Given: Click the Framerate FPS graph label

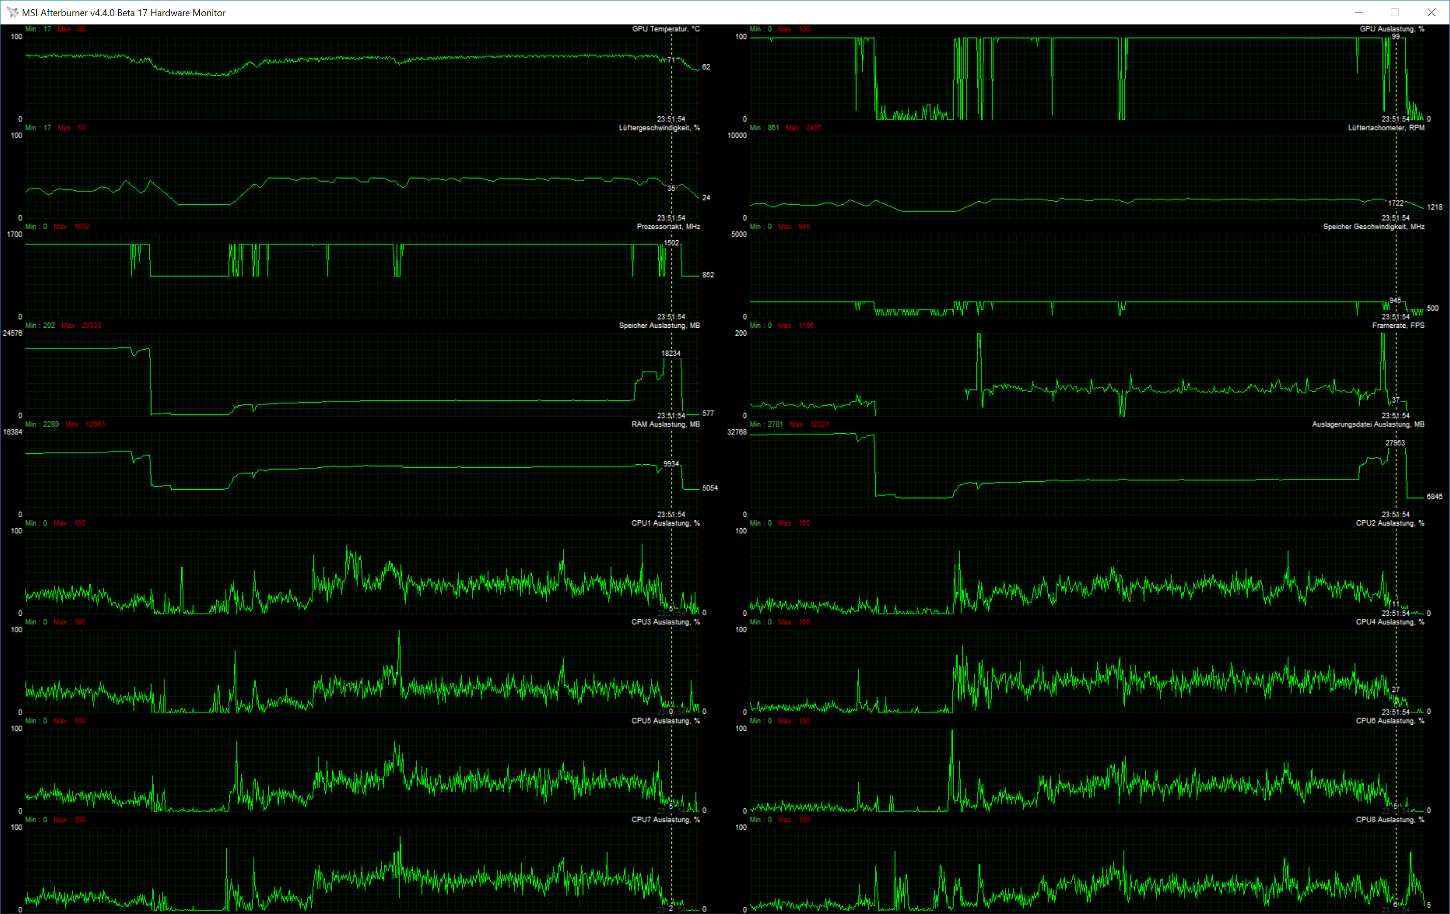Looking at the screenshot, I should [x=1398, y=325].
